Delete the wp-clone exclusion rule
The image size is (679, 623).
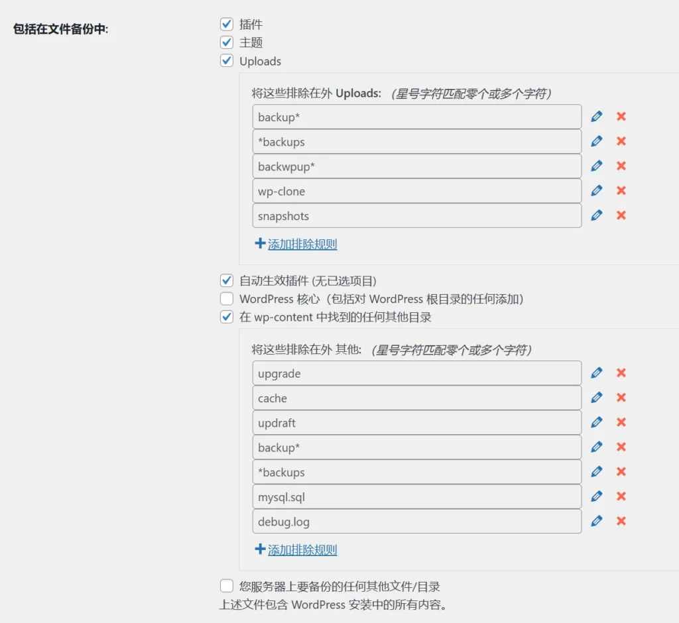click(621, 190)
